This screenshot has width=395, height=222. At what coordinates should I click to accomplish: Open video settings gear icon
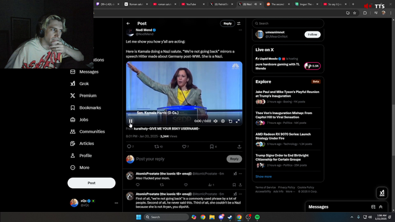pyautogui.click(x=223, y=121)
